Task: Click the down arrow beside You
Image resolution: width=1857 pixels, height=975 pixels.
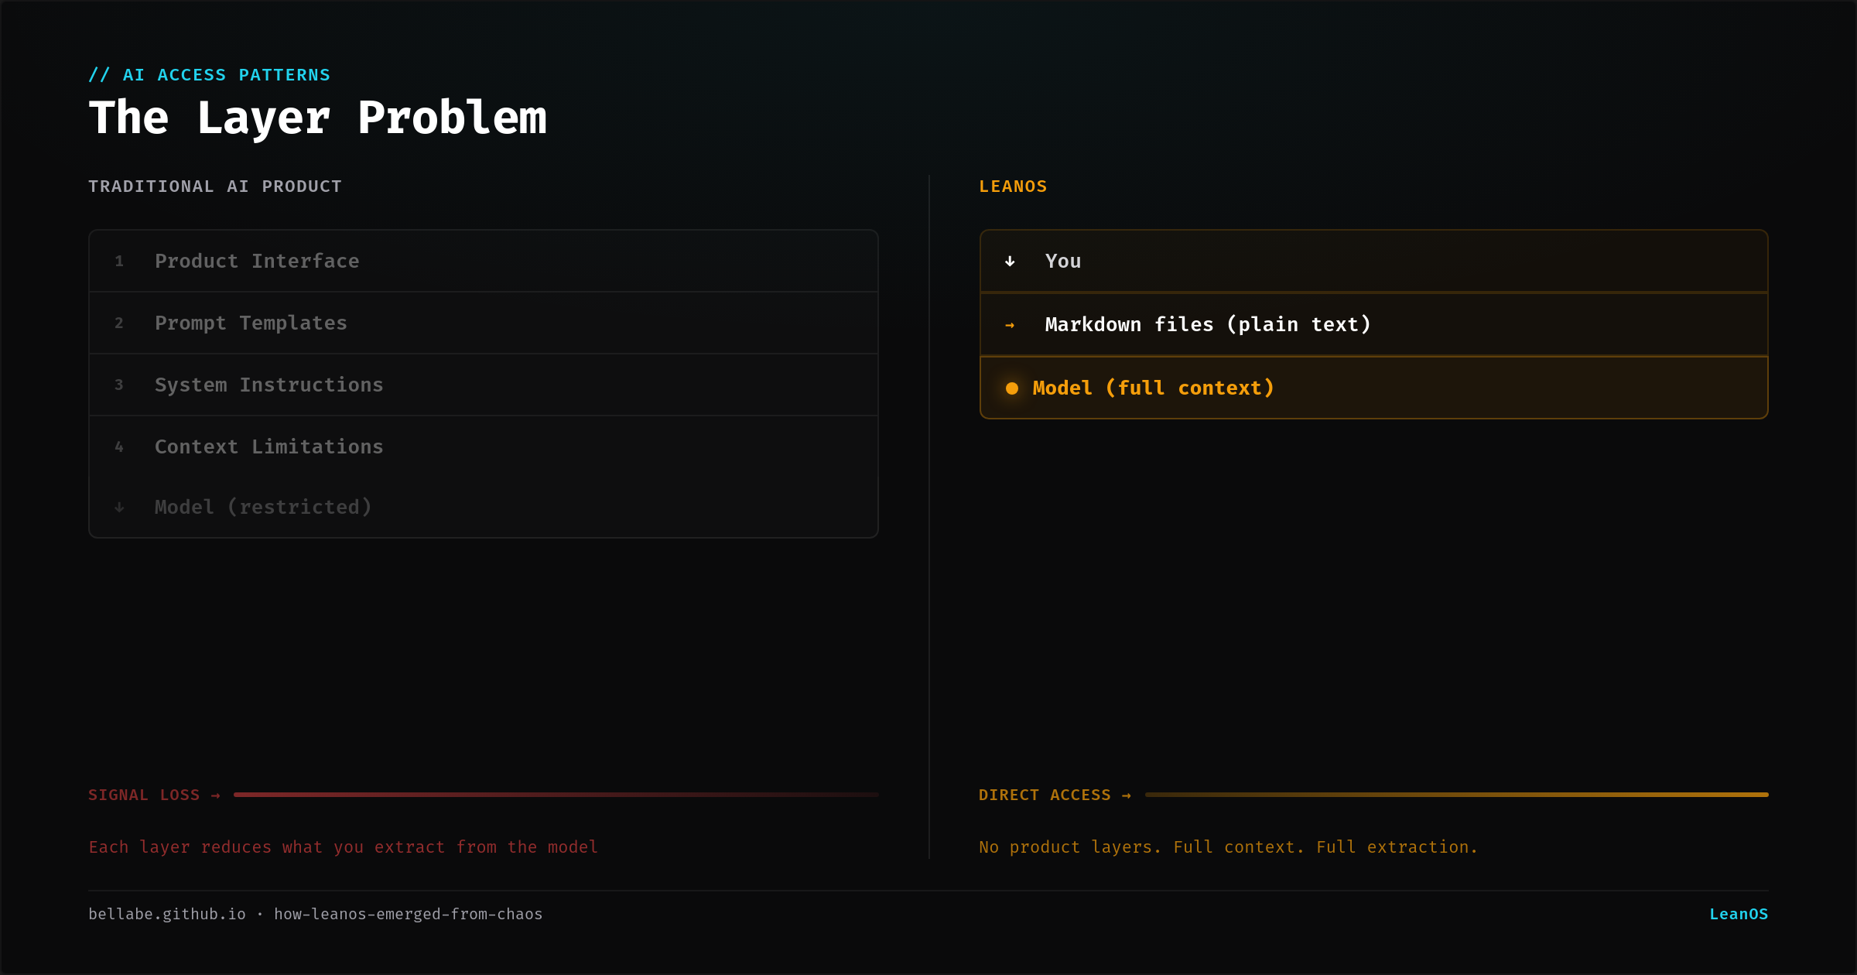Action: coord(1010,262)
